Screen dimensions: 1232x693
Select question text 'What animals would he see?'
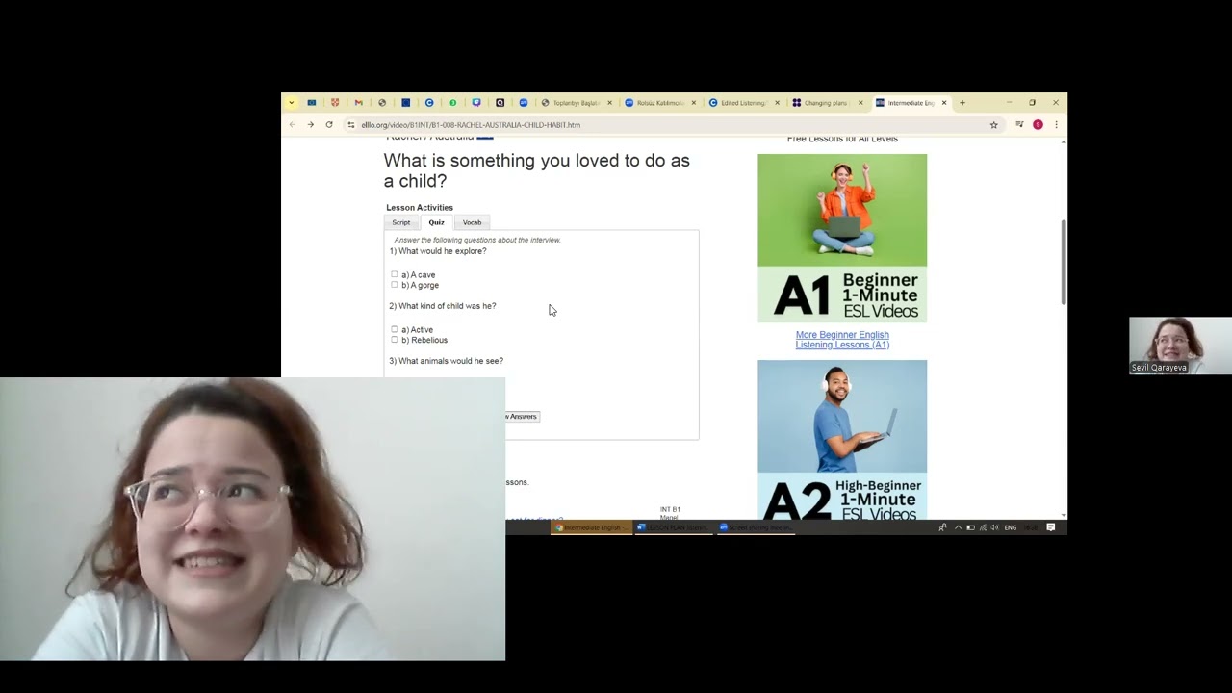[450, 361]
